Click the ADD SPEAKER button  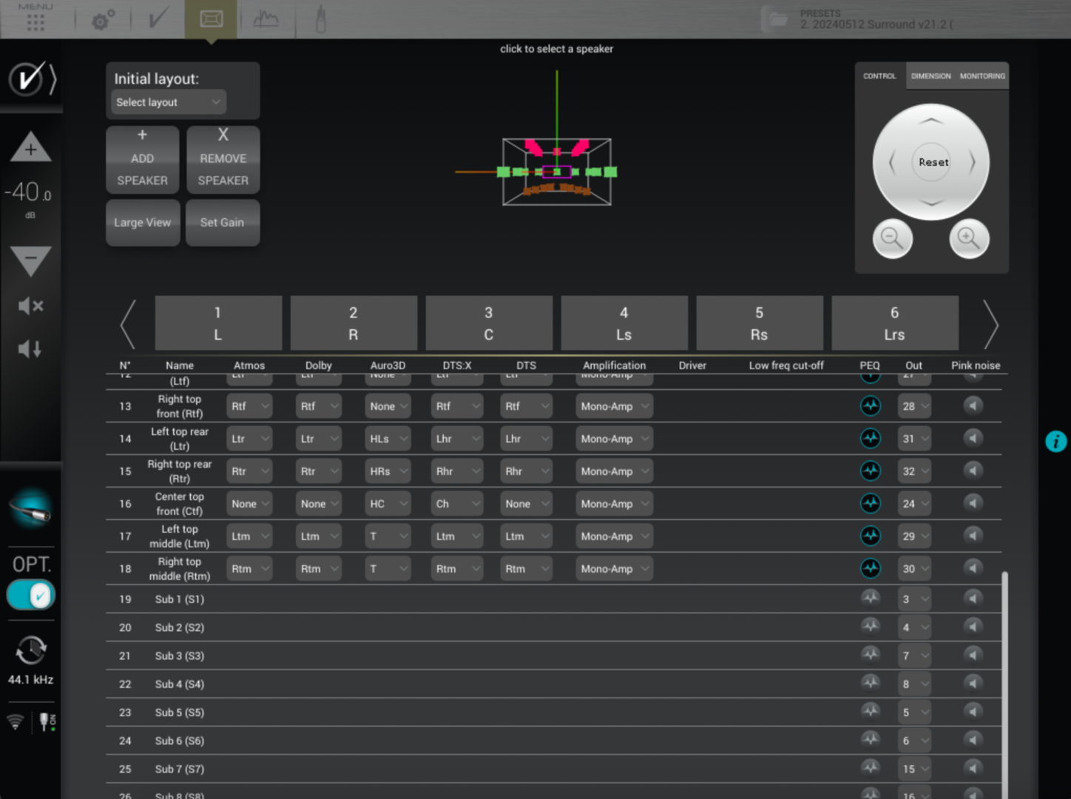pos(143,159)
